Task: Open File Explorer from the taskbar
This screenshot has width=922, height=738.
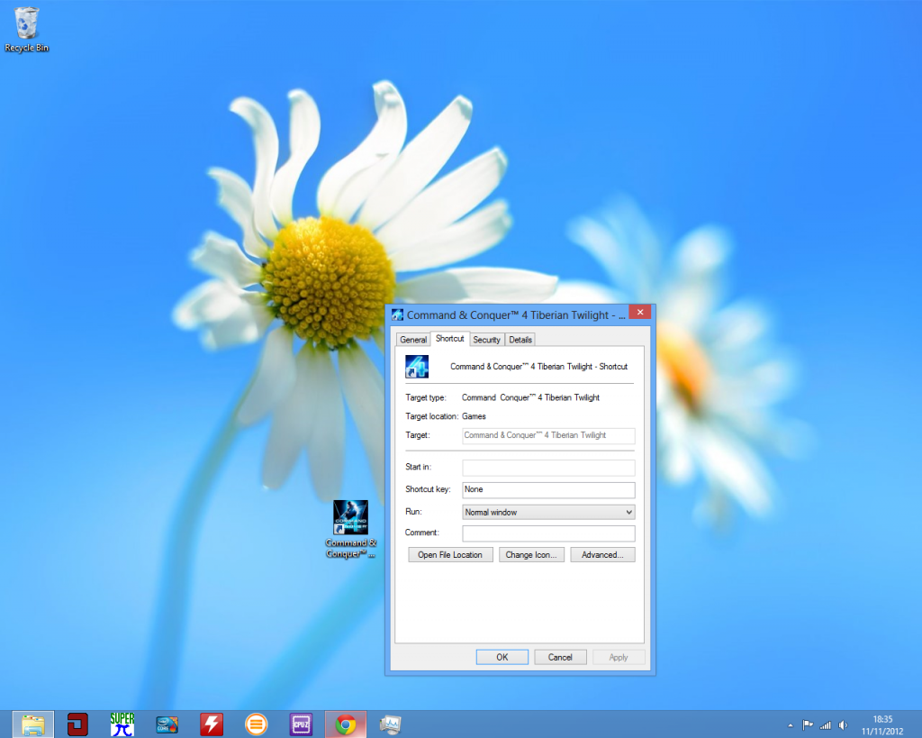Action: (33, 724)
